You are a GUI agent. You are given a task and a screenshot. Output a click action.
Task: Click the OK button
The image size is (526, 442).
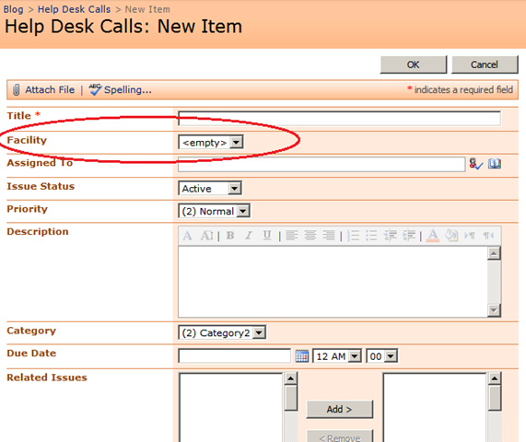(414, 64)
